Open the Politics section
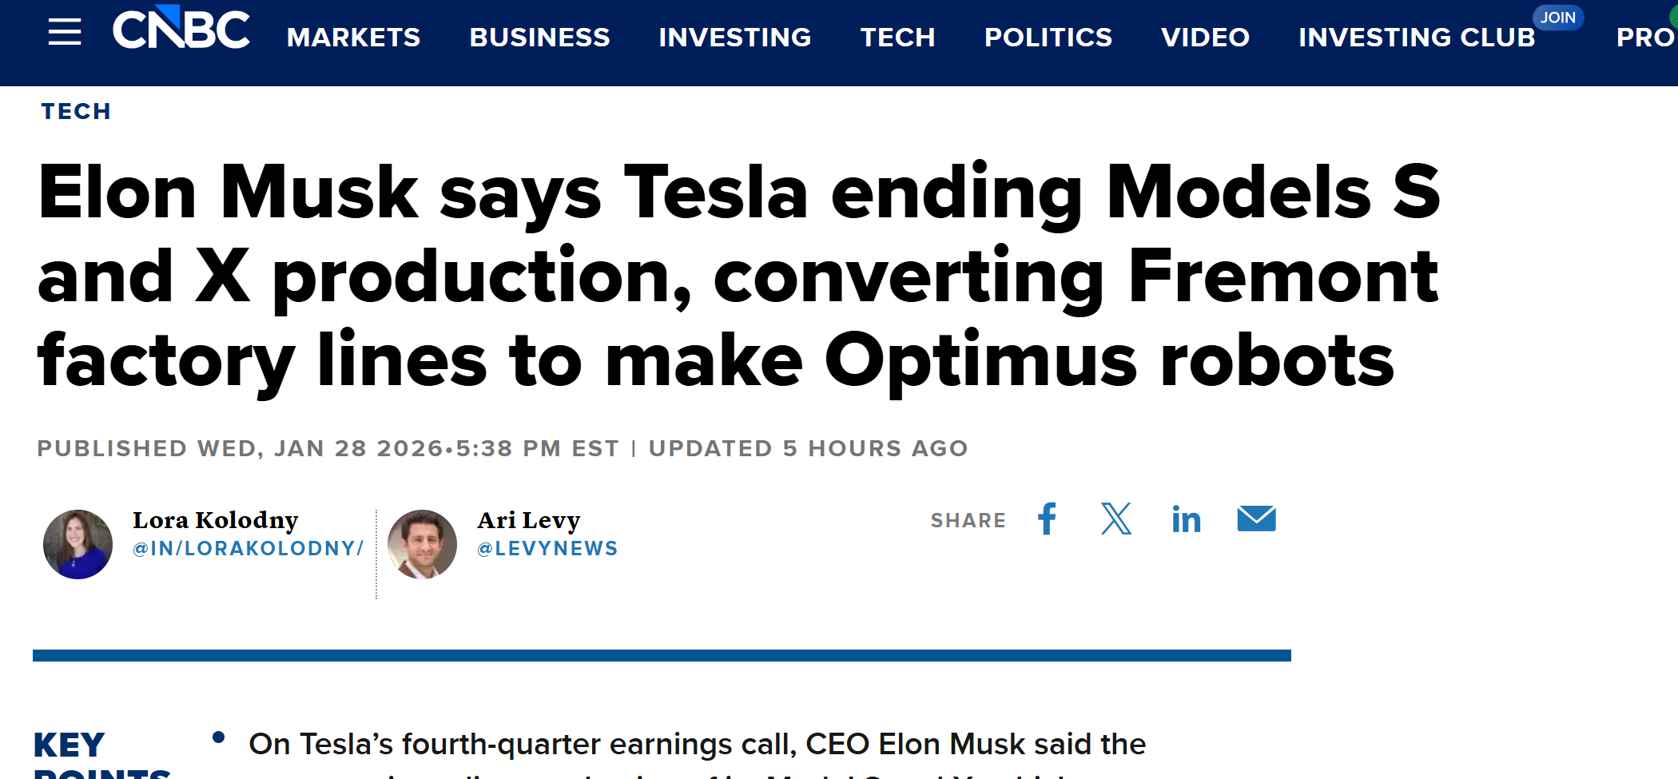 [1048, 37]
